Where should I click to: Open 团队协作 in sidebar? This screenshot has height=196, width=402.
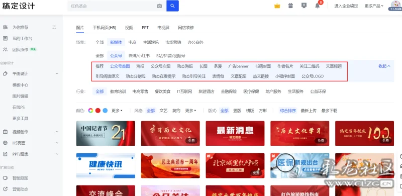click(20, 50)
